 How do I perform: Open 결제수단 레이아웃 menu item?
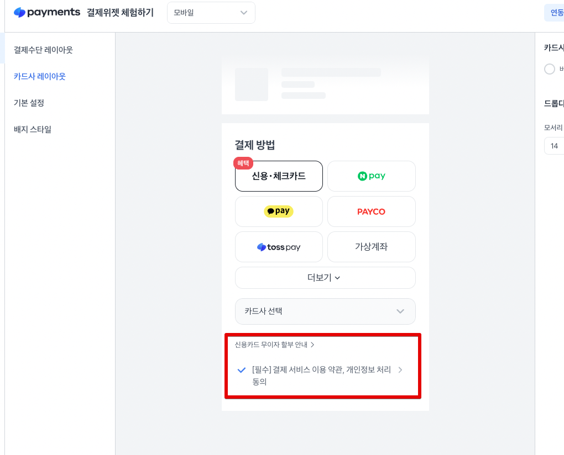tap(43, 50)
